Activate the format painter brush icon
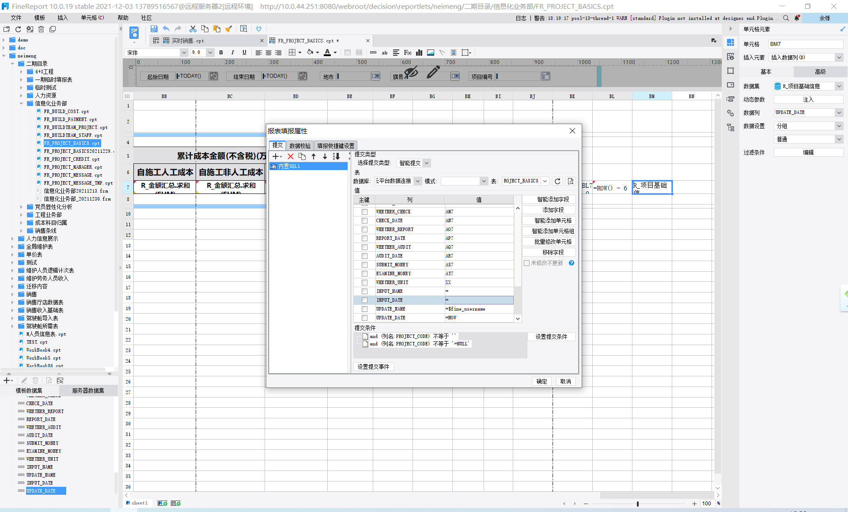Image resolution: width=848 pixels, height=512 pixels. pyautogui.click(x=228, y=29)
